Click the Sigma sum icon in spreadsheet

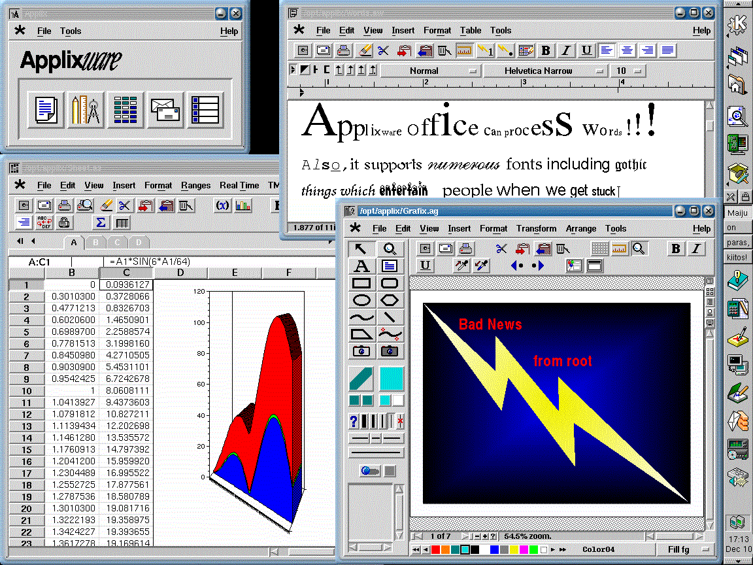pyautogui.click(x=101, y=222)
